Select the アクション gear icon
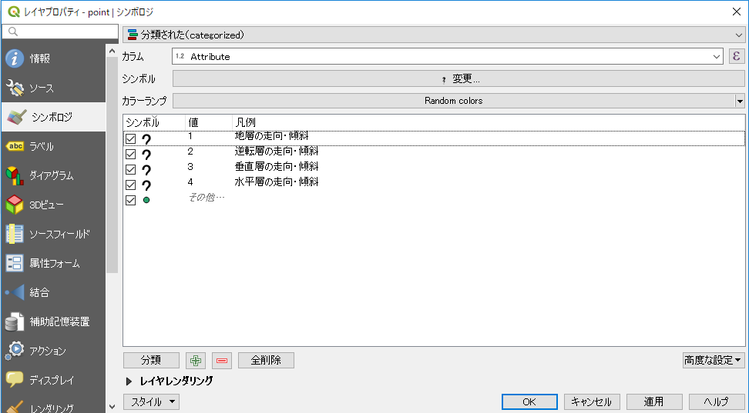This screenshot has height=413, width=749. click(x=15, y=351)
